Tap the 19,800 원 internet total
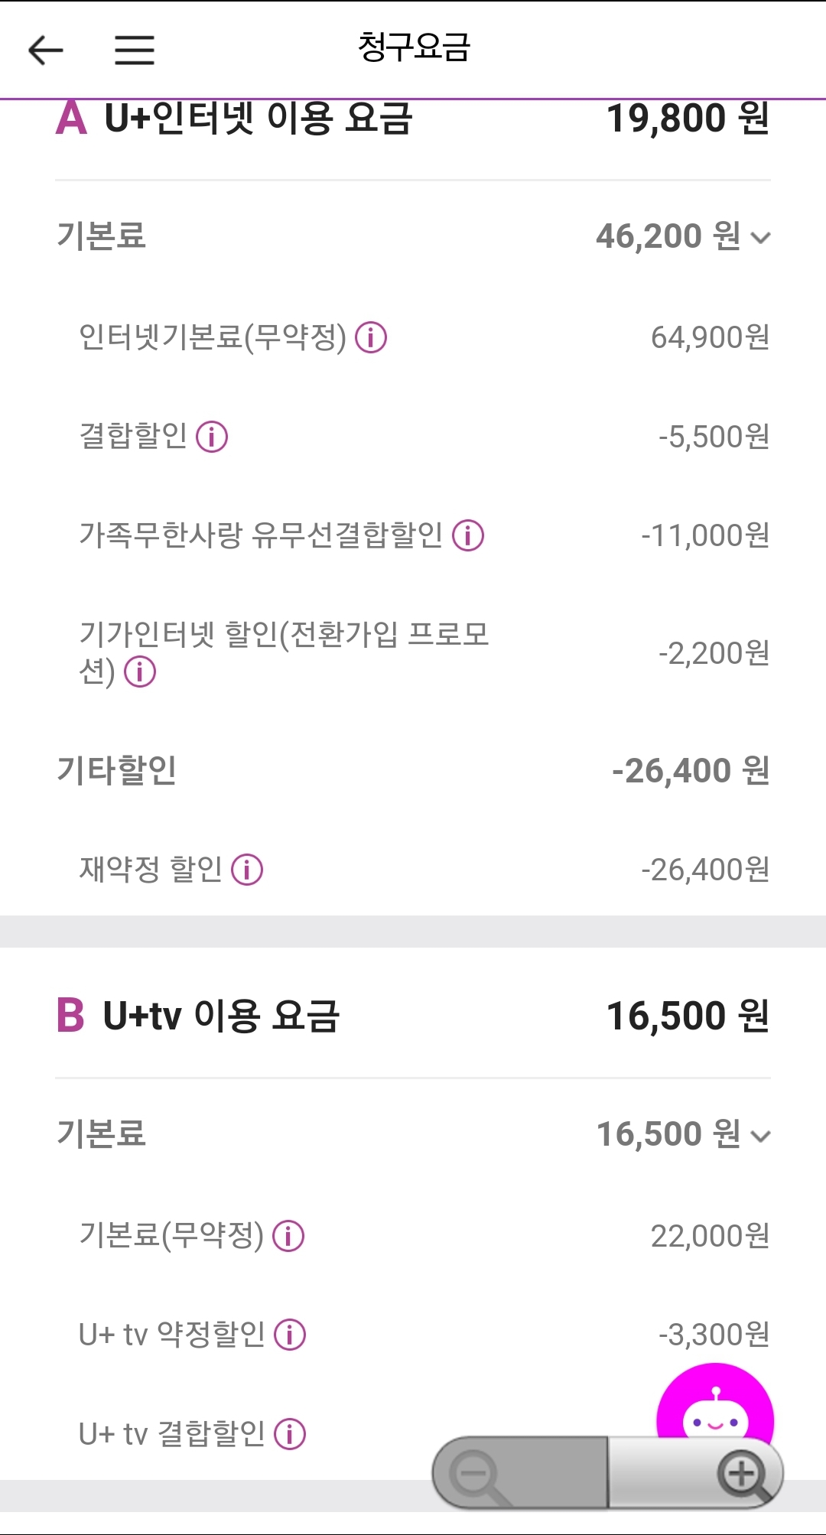Viewport: 826px width, 1535px height. click(687, 119)
